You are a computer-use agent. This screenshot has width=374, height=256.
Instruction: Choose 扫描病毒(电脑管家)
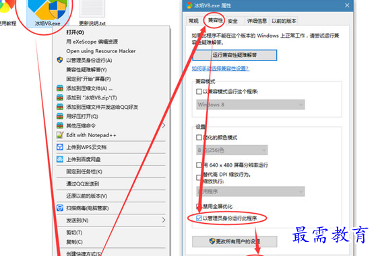click(x=88, y=208)
